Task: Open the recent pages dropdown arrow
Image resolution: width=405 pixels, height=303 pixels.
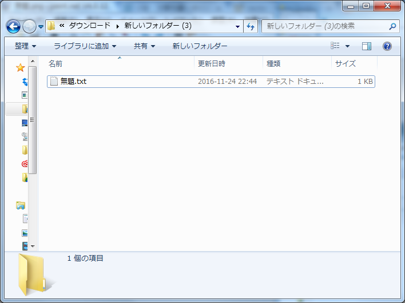Action: click(x=41, y=27)
